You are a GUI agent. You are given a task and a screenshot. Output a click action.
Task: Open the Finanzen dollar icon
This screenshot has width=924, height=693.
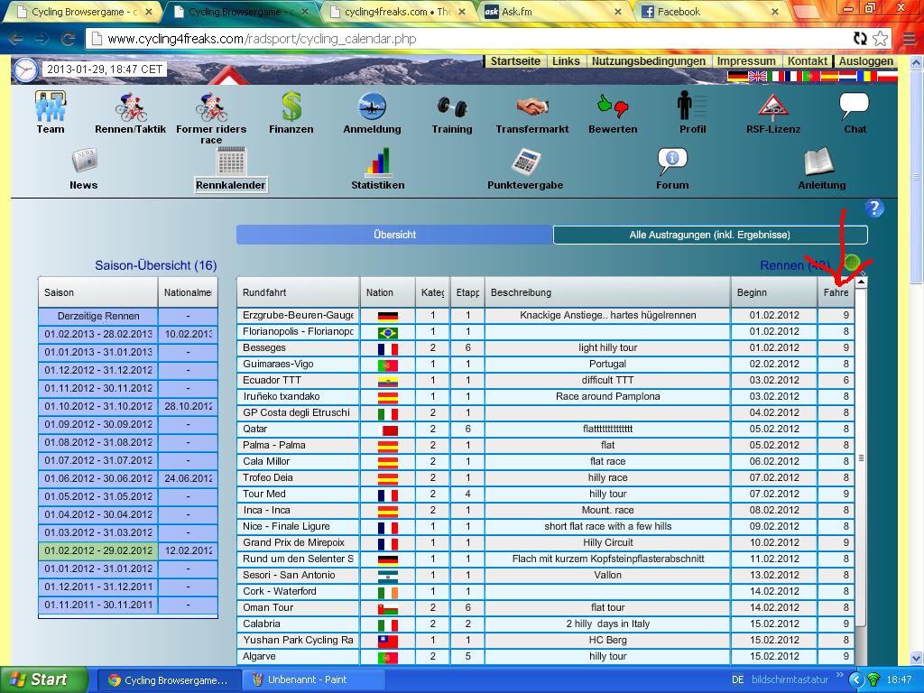click(291, 107)
